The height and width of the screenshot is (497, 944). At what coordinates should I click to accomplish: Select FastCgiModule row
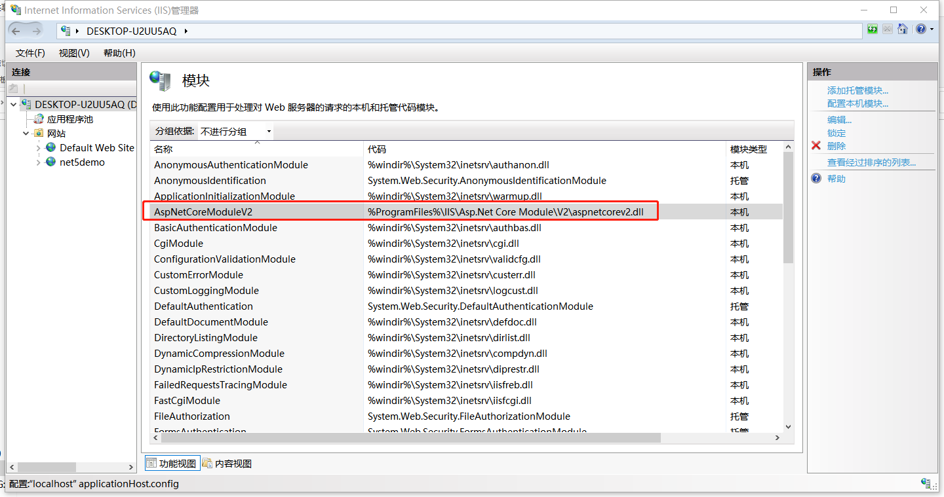tap(467, 401)
